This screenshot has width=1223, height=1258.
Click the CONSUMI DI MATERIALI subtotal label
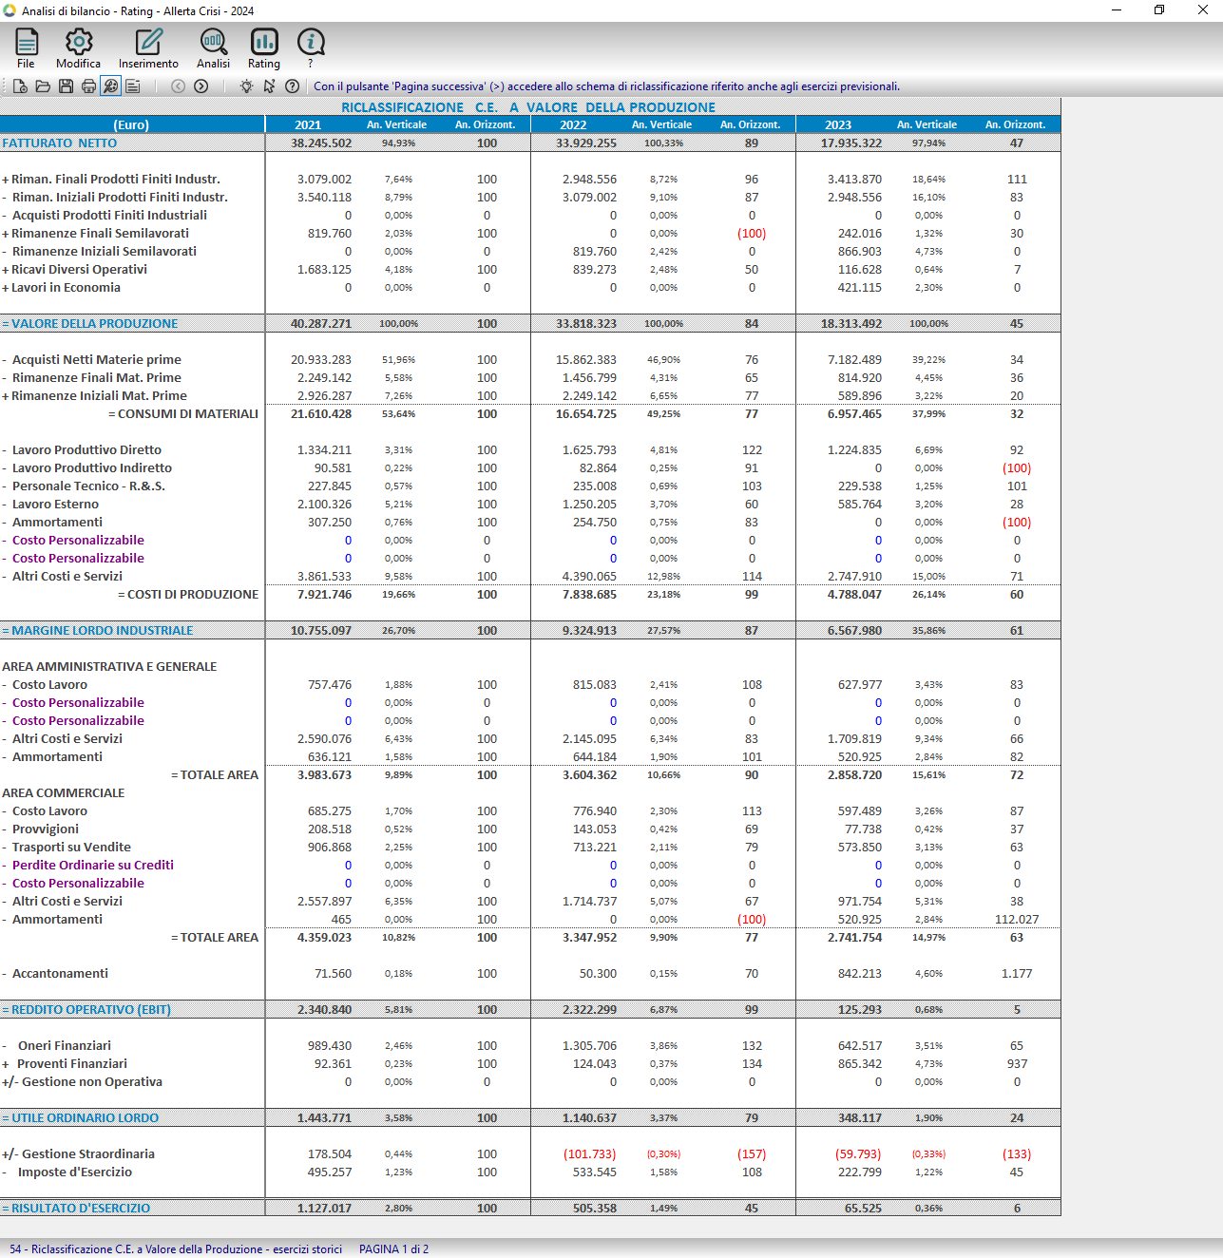183,414
